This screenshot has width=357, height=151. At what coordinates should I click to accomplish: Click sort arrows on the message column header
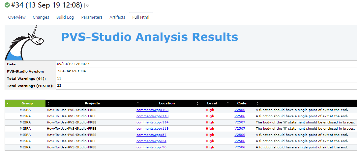257,103
